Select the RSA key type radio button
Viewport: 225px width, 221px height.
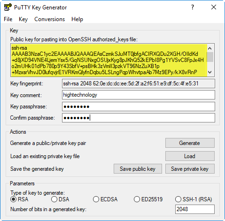pyautogui.click(x=13, y=199)
